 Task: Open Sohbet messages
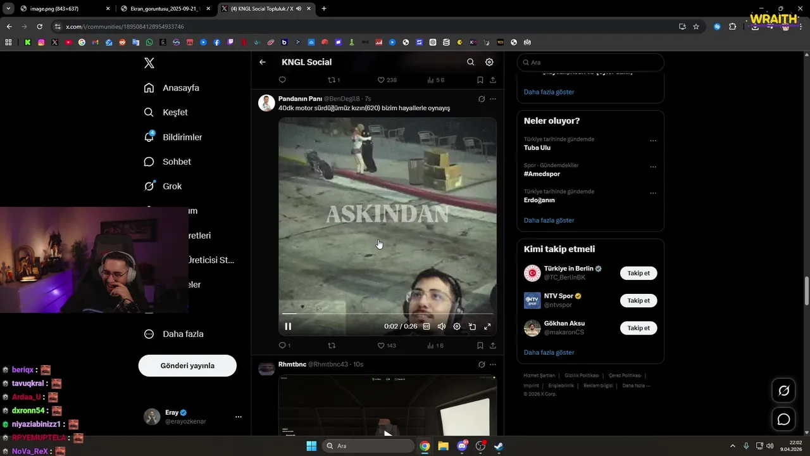(167, 161)
